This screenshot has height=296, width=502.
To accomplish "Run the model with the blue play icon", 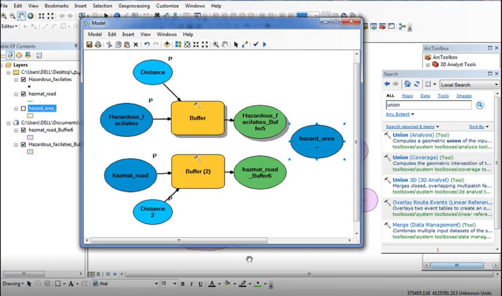I will (265, 44).
